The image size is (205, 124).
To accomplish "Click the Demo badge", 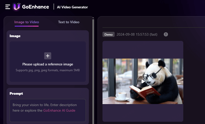I will (x=109, y=34).
